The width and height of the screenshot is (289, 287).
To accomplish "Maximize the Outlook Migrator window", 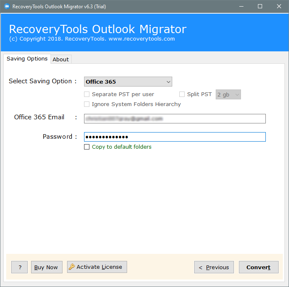I will tap(260, 7).
